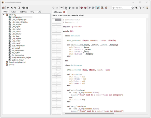
Task: Select the [Local - ruby branch] folder
Action: click(17, 62)
